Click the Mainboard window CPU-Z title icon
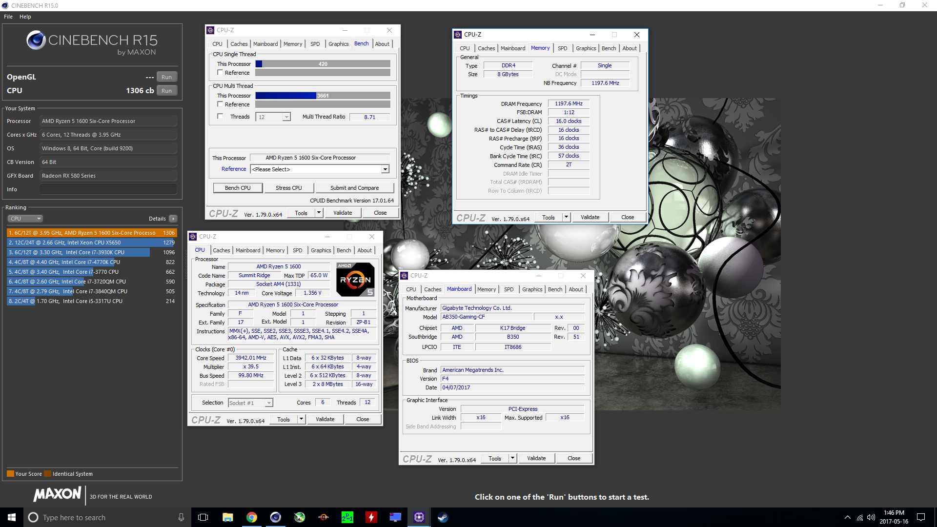Screen dimensions: 937x527 [x=404, y=276]
